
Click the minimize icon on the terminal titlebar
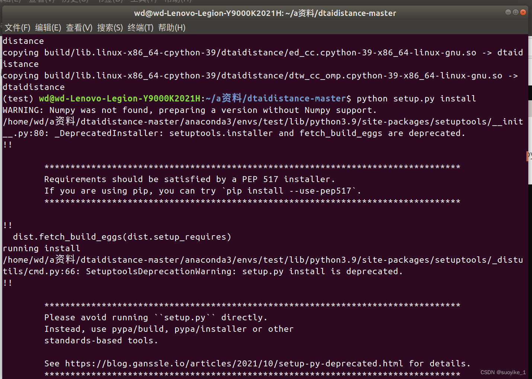(x=508, y=12)
